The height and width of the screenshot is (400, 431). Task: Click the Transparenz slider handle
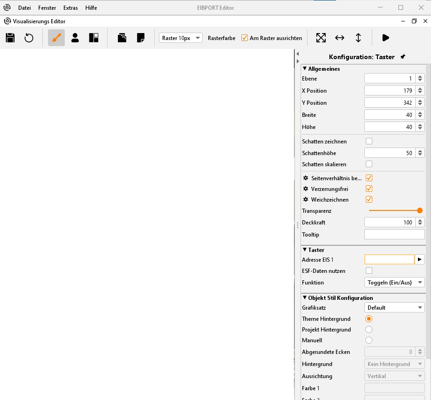click(420, 210)
